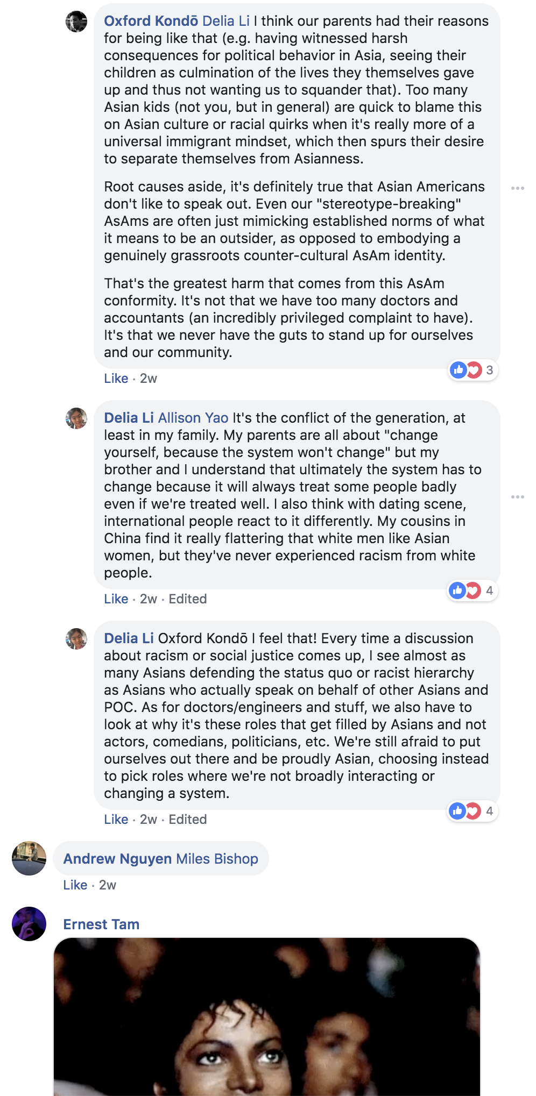Open the tagged Allison Yao profile link

click(x=193, y=418)
